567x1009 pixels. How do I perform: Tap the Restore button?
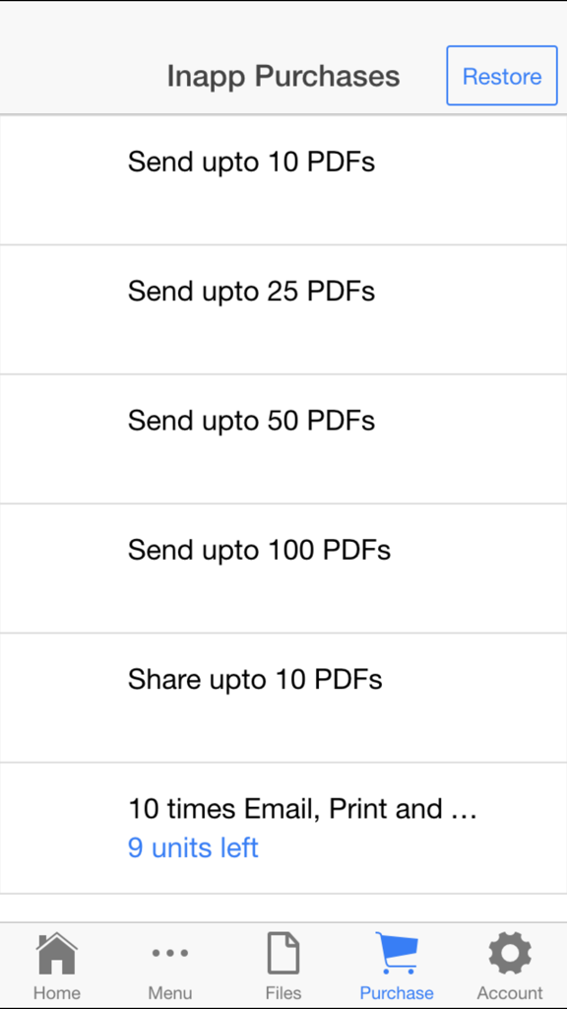coord(502,76)
